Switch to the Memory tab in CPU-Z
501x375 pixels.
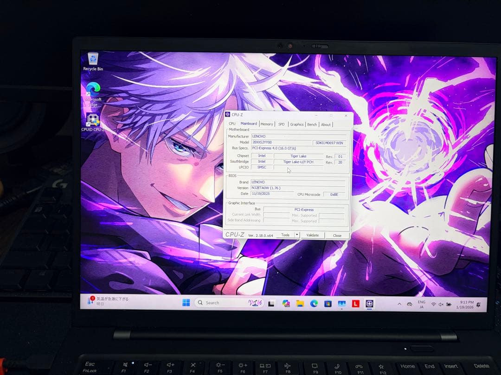[x=267, y=124]
